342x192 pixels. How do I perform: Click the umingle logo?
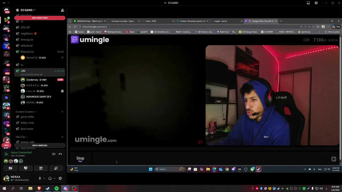tap(90, 40)
